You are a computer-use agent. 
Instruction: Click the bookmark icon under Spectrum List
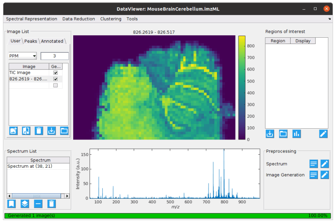click(11, 204)
